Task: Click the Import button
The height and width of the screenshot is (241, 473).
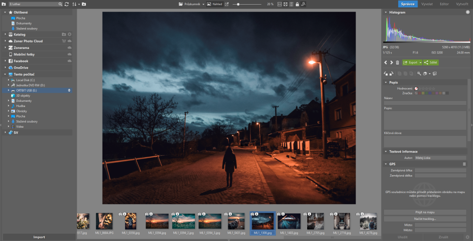Action: pos(39,237)
